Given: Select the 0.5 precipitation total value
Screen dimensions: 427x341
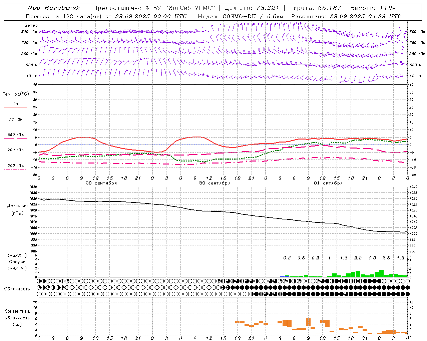Looking at the screenshot, I should 301,258.
